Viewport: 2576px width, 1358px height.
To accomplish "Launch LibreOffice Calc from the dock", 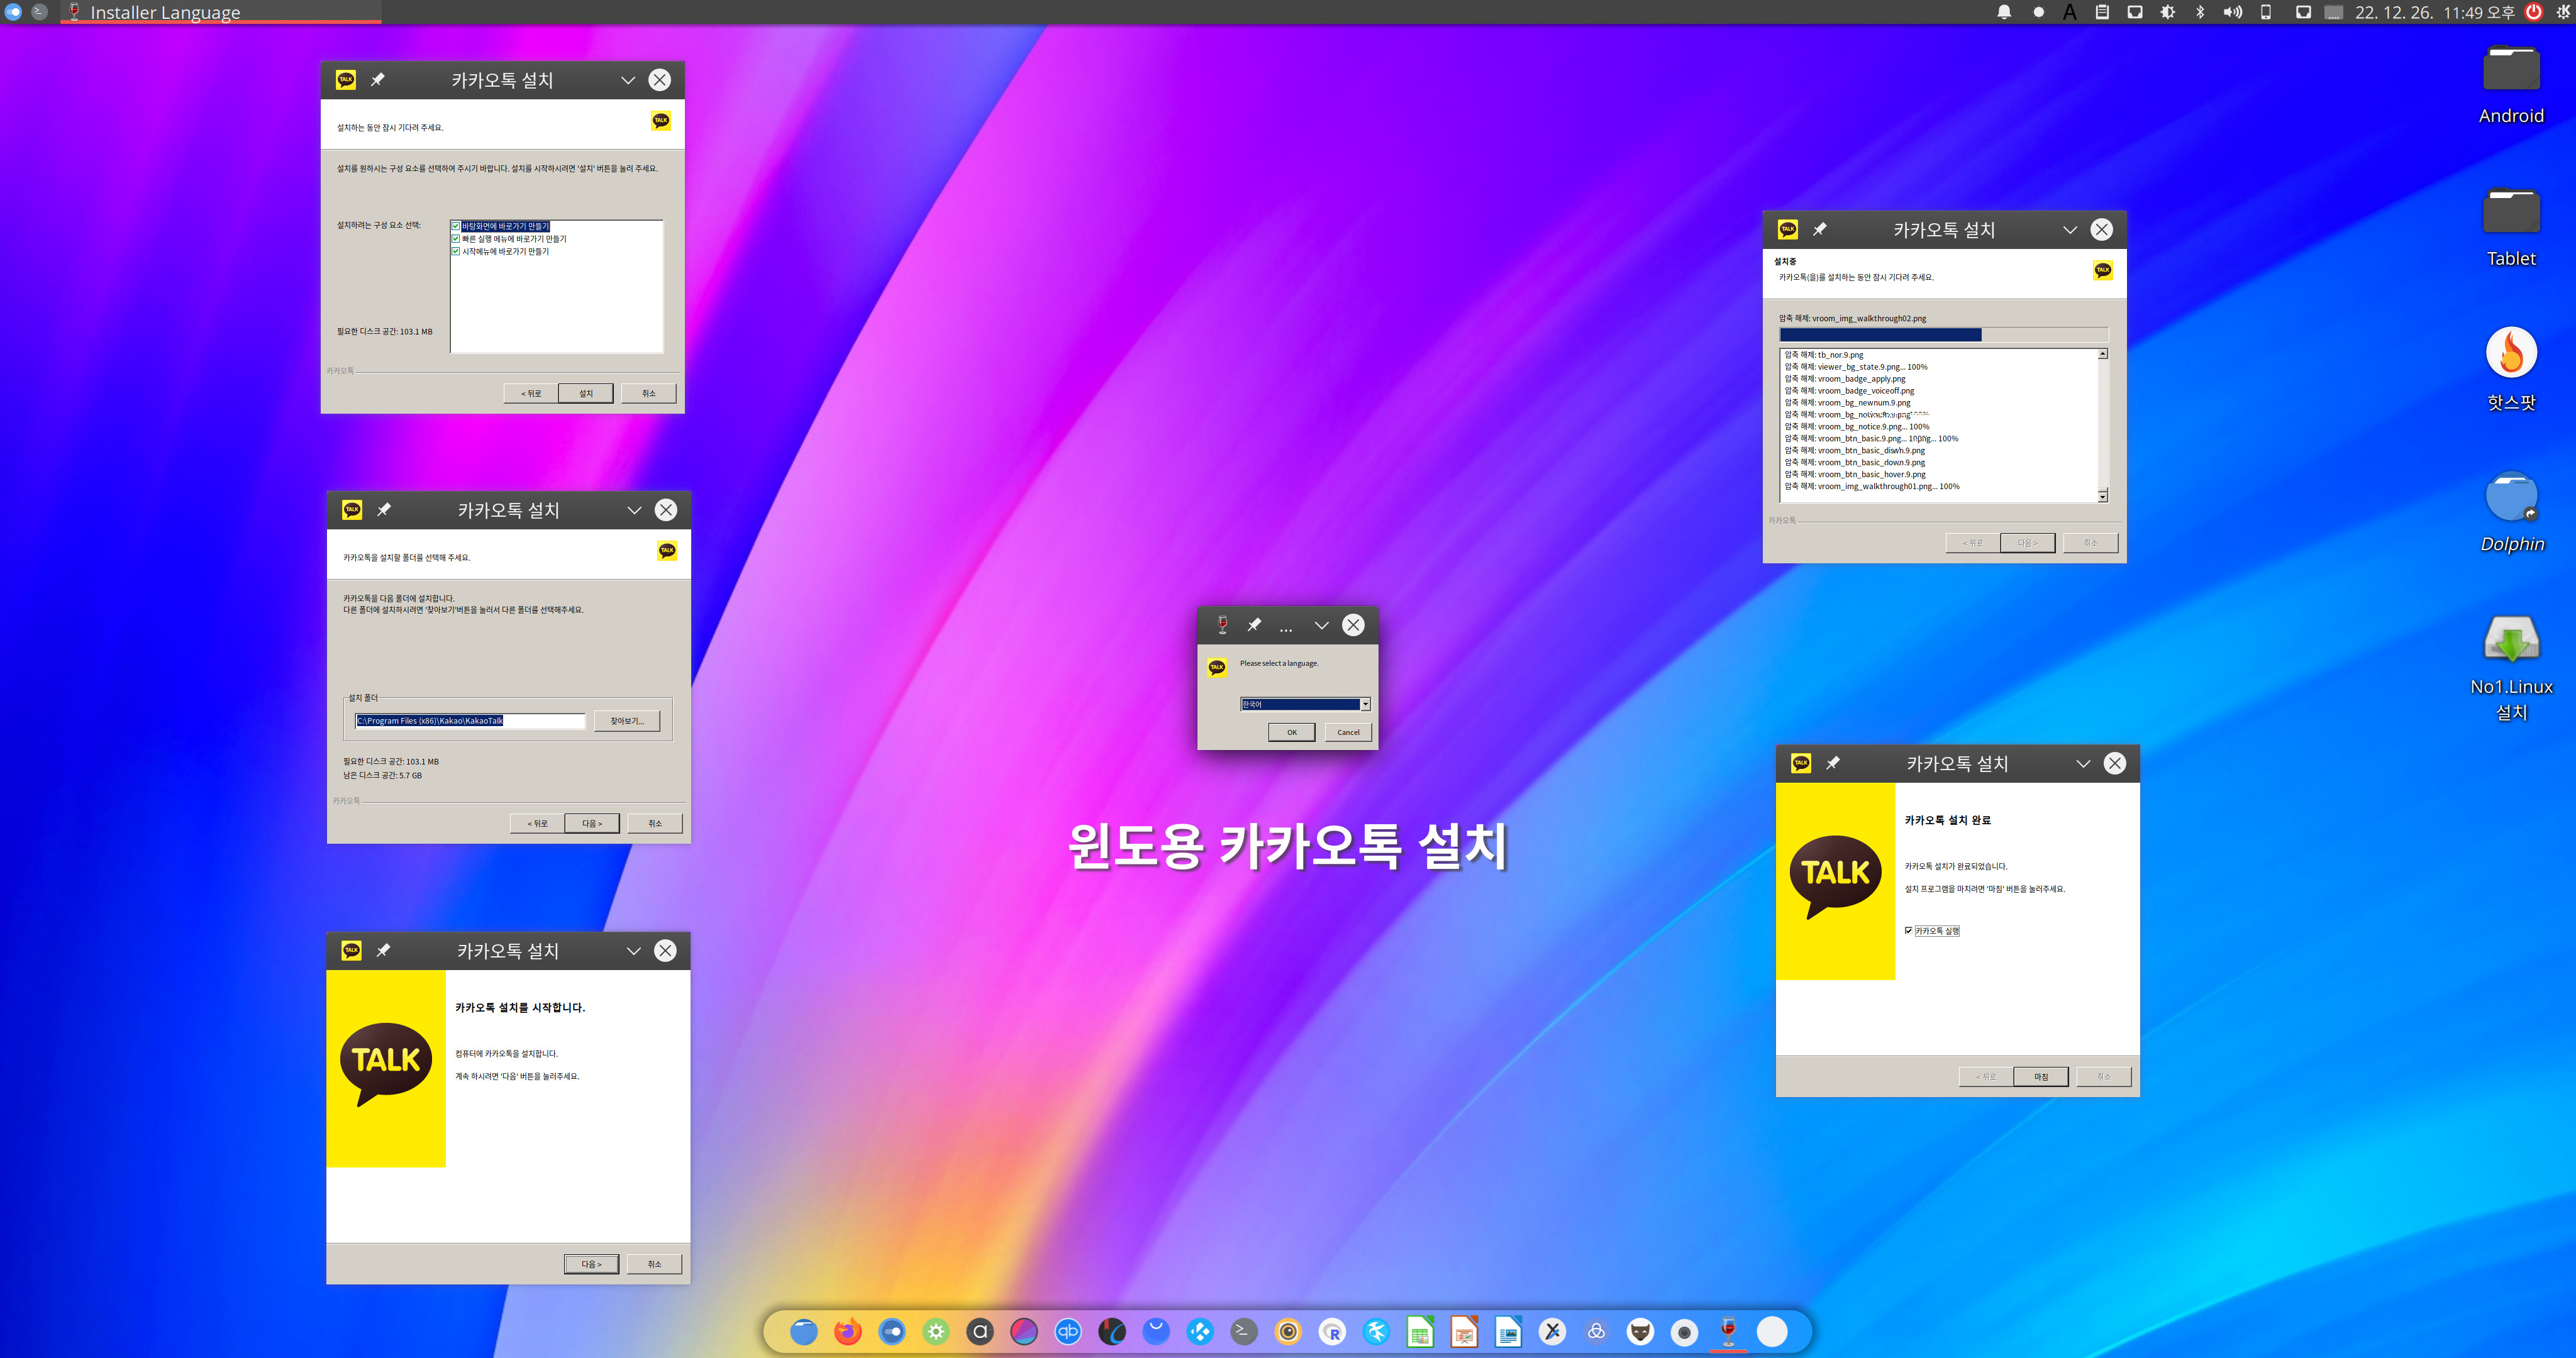I will (1420, 1332).
